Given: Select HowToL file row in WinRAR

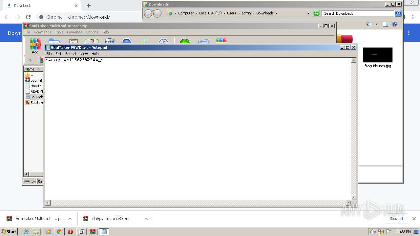Looking at the screenshot, I should [34, 86].
